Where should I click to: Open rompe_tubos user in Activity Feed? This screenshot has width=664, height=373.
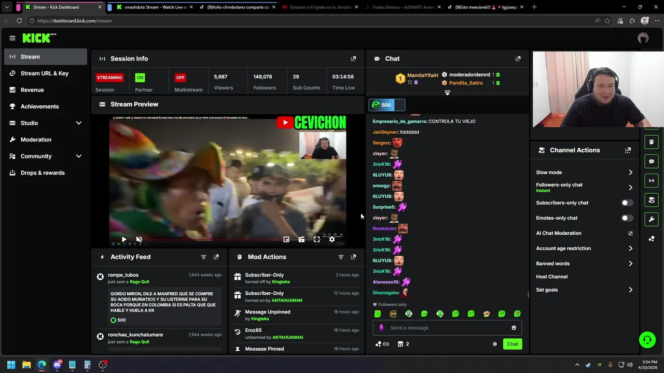click(123, 275)
